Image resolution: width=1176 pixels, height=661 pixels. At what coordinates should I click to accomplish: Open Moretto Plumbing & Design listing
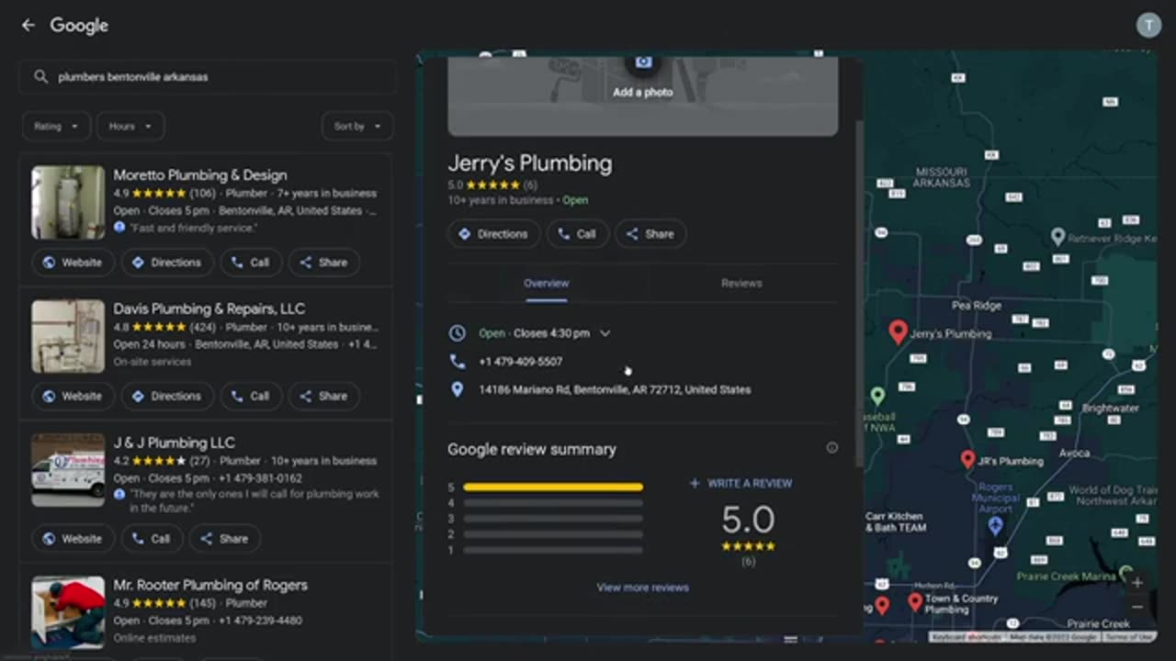tap(200, 175)
